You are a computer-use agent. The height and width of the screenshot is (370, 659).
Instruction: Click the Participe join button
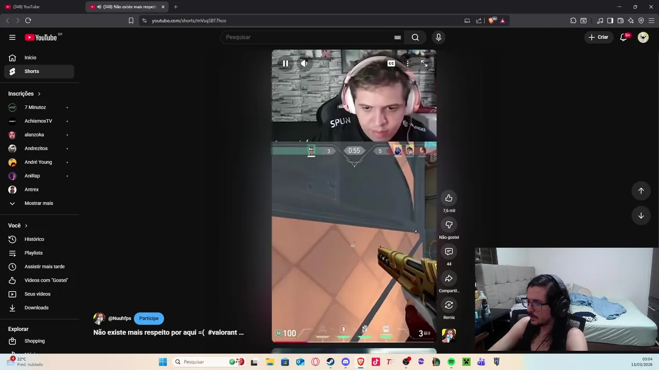(x=149, y=318)
